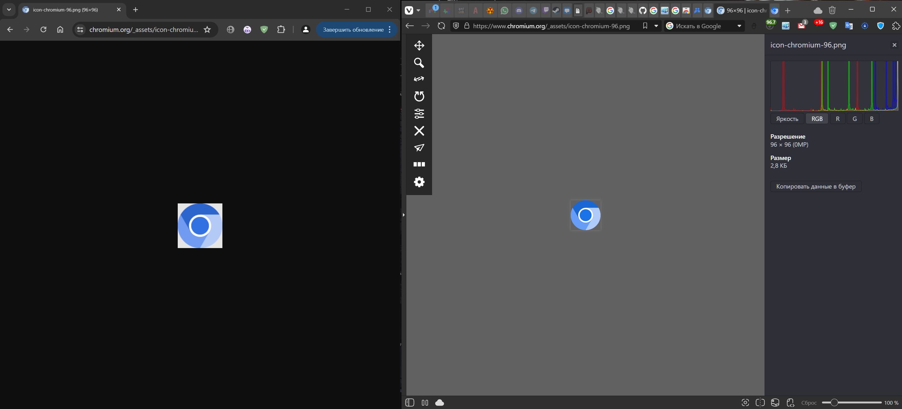Viewport: 902px width, 409px height.
Task: Click the paper plane share icon
Action: 419,147
